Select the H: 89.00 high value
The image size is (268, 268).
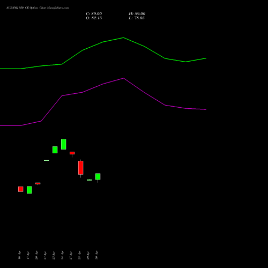click(137, 14)
